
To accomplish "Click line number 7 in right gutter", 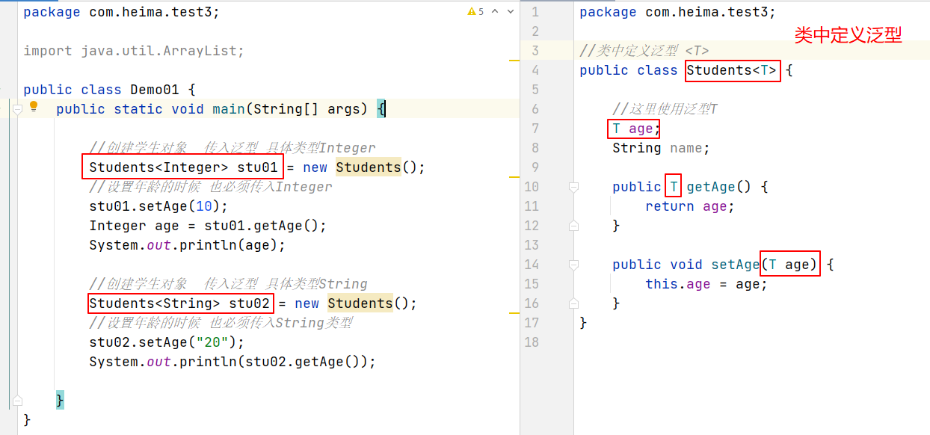I will tap(535, 129).
